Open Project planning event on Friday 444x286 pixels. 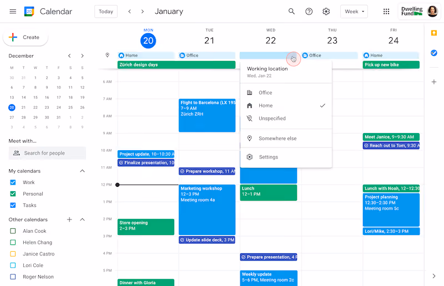(391, 210)
